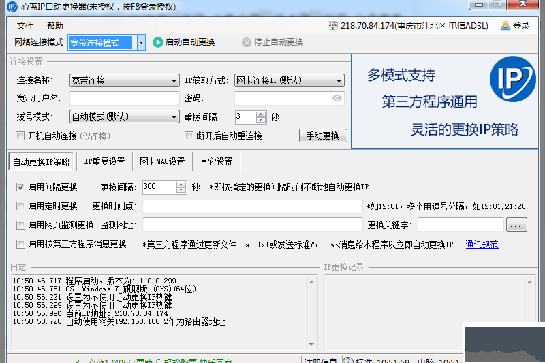Enable 开机自动连接 checkbox
This screenshot has height=363, width=545.
(x=20, y=136)
